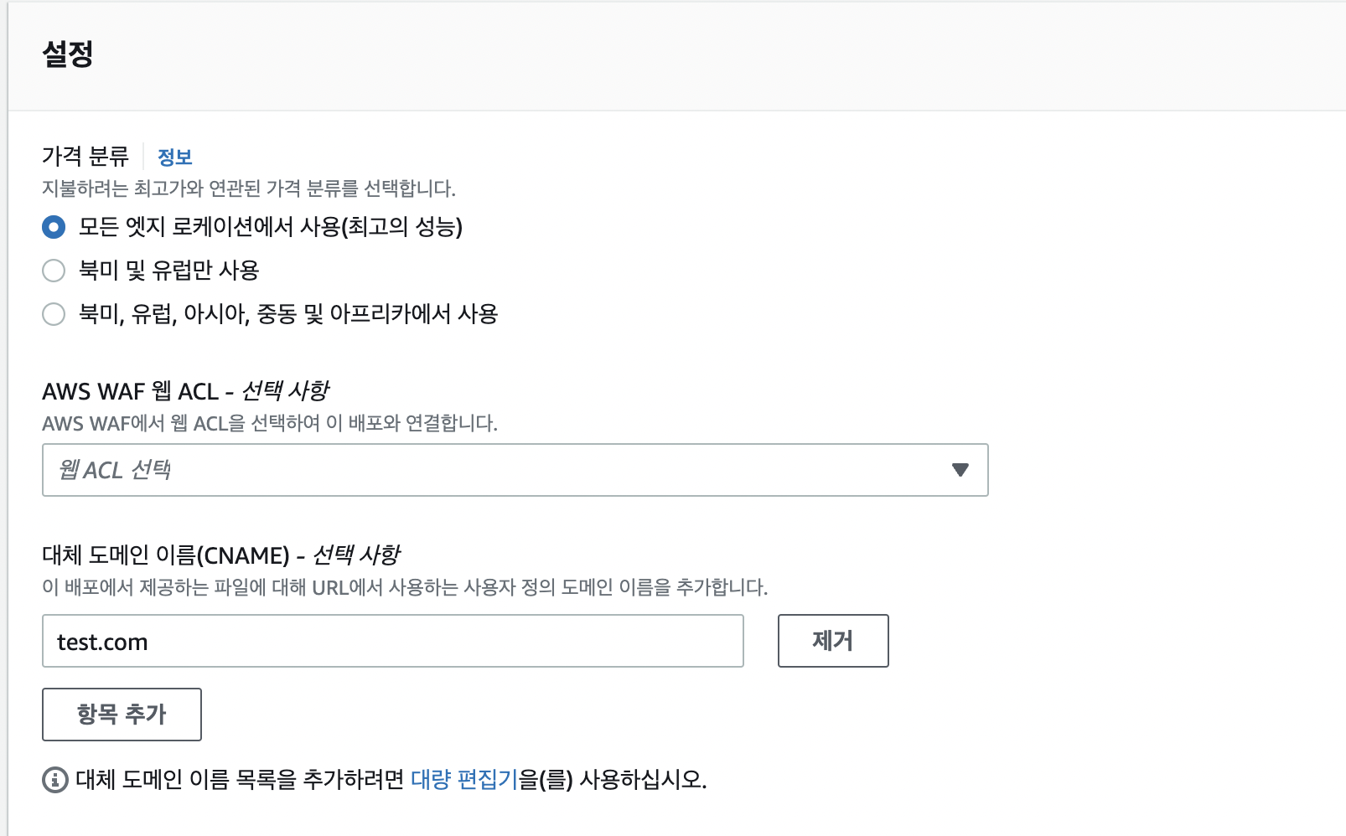Click the 북미 및 유럽만 사용 label text
Image resolution: width=1346 pixels, height=836 pixels.
[x=168, y=271]
